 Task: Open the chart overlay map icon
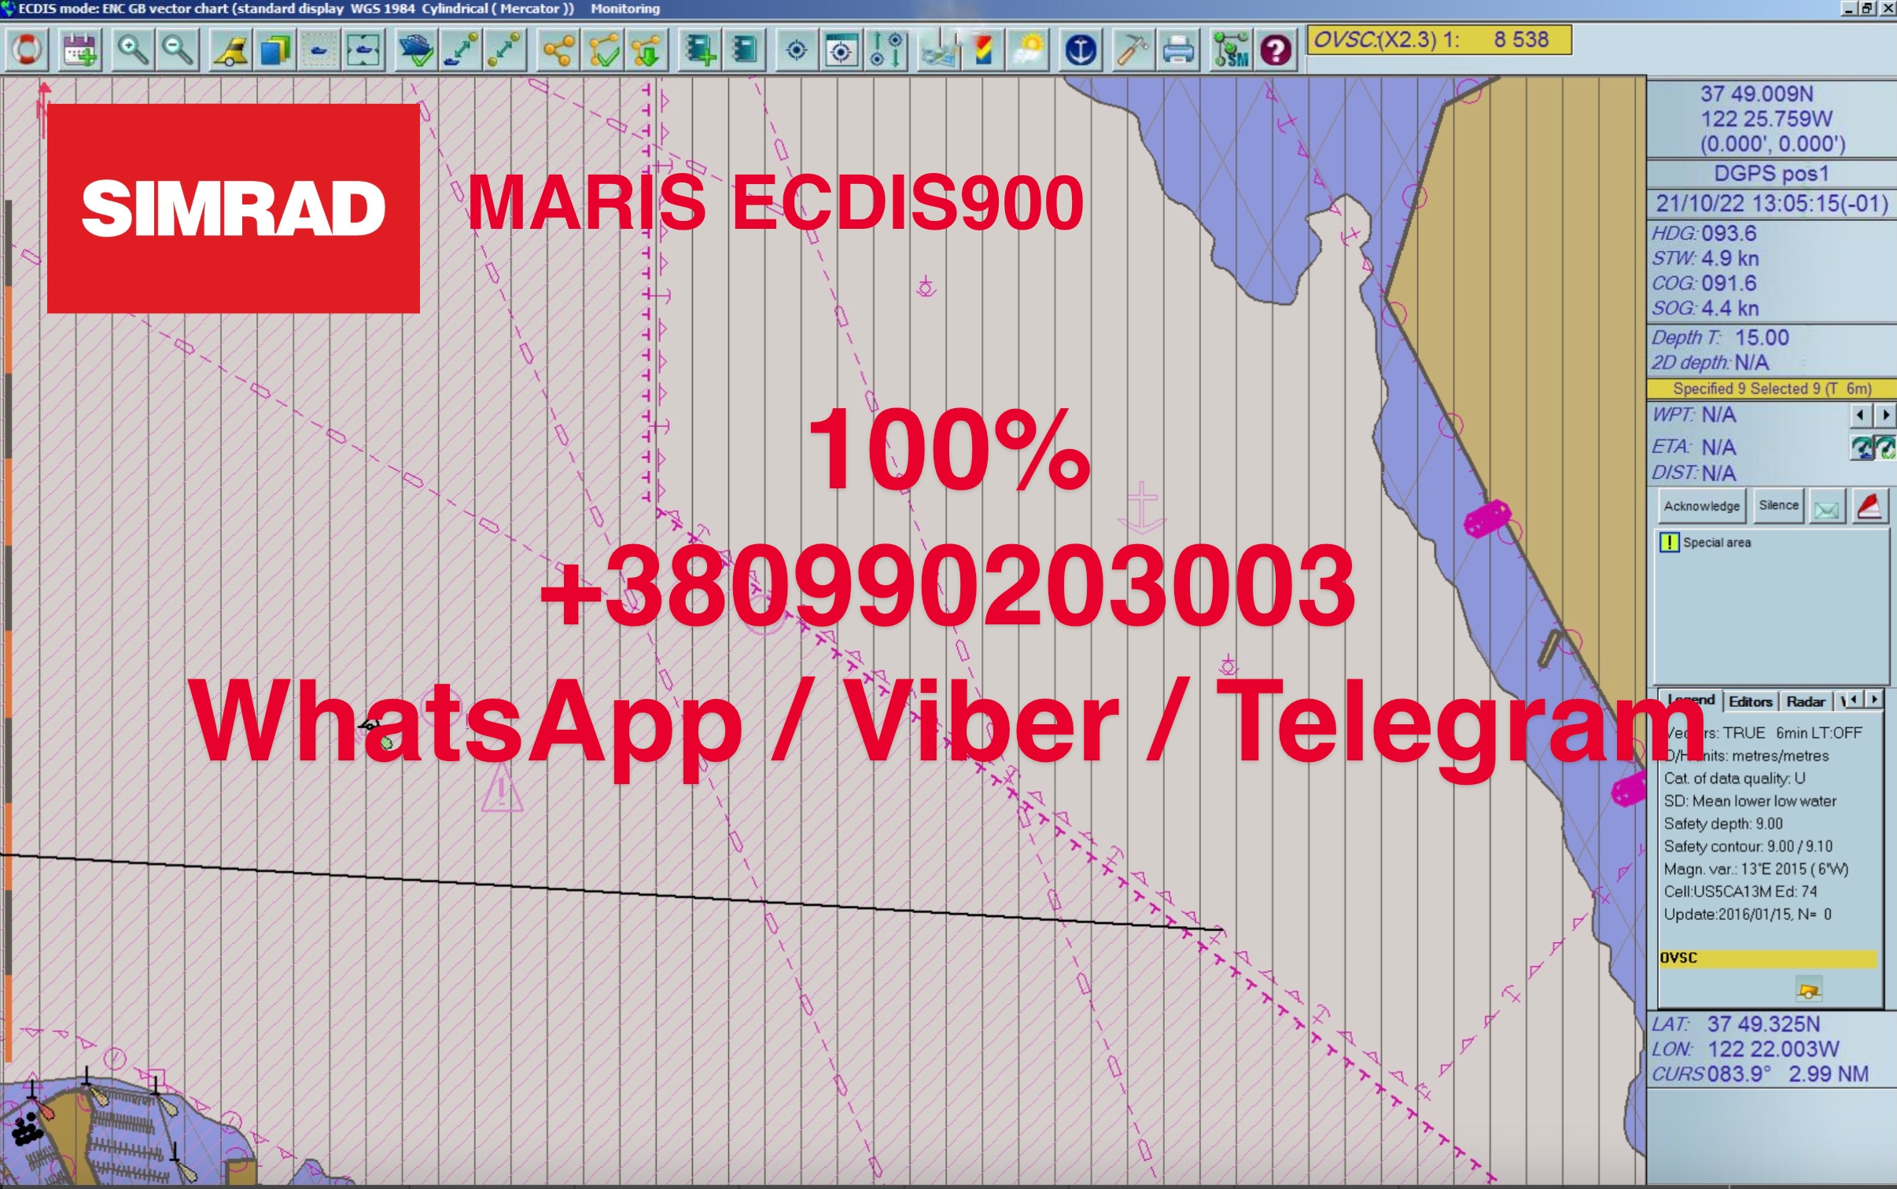(940, 50)
